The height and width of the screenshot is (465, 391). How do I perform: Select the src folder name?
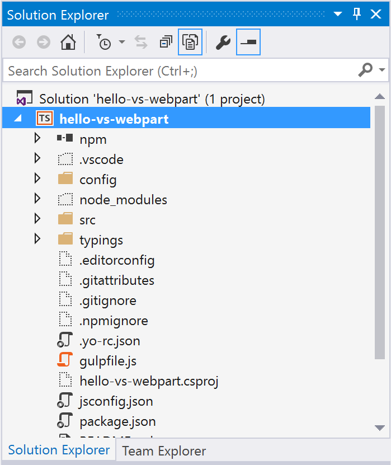[87, 220]
